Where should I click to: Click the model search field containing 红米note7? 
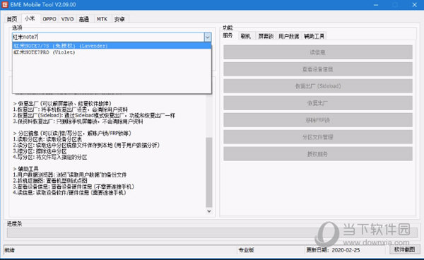pyautogui.click(x=108, y=37)
